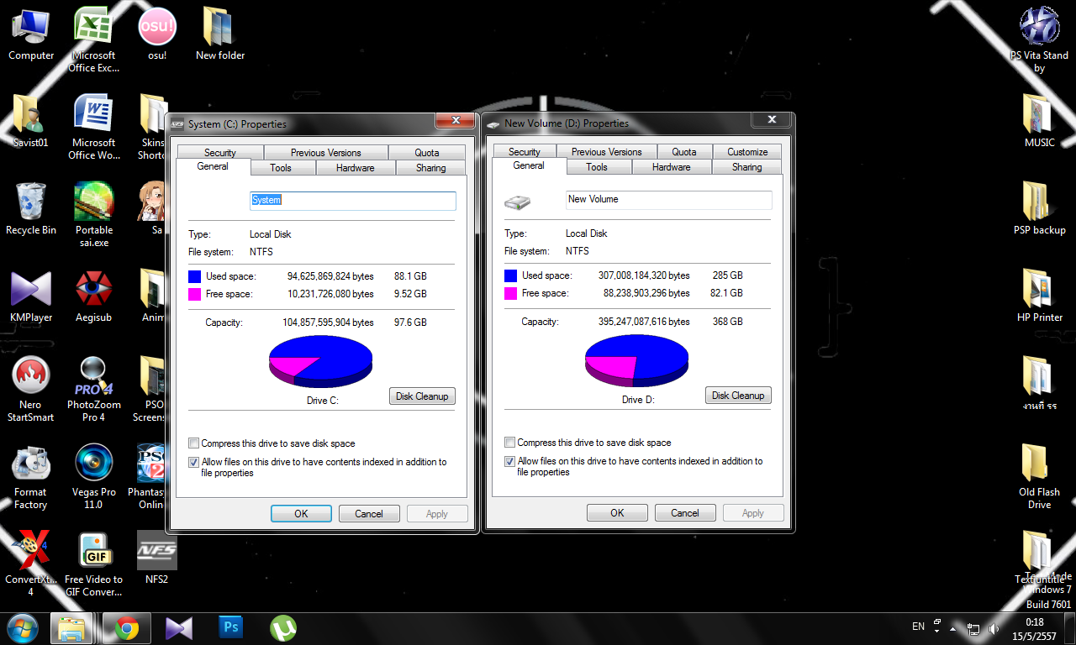This screenshot has width=1076, height=645.
Task: Click the blue Used space swatch for drive C:
Action: pyautogui.click(x=195, y=276)
